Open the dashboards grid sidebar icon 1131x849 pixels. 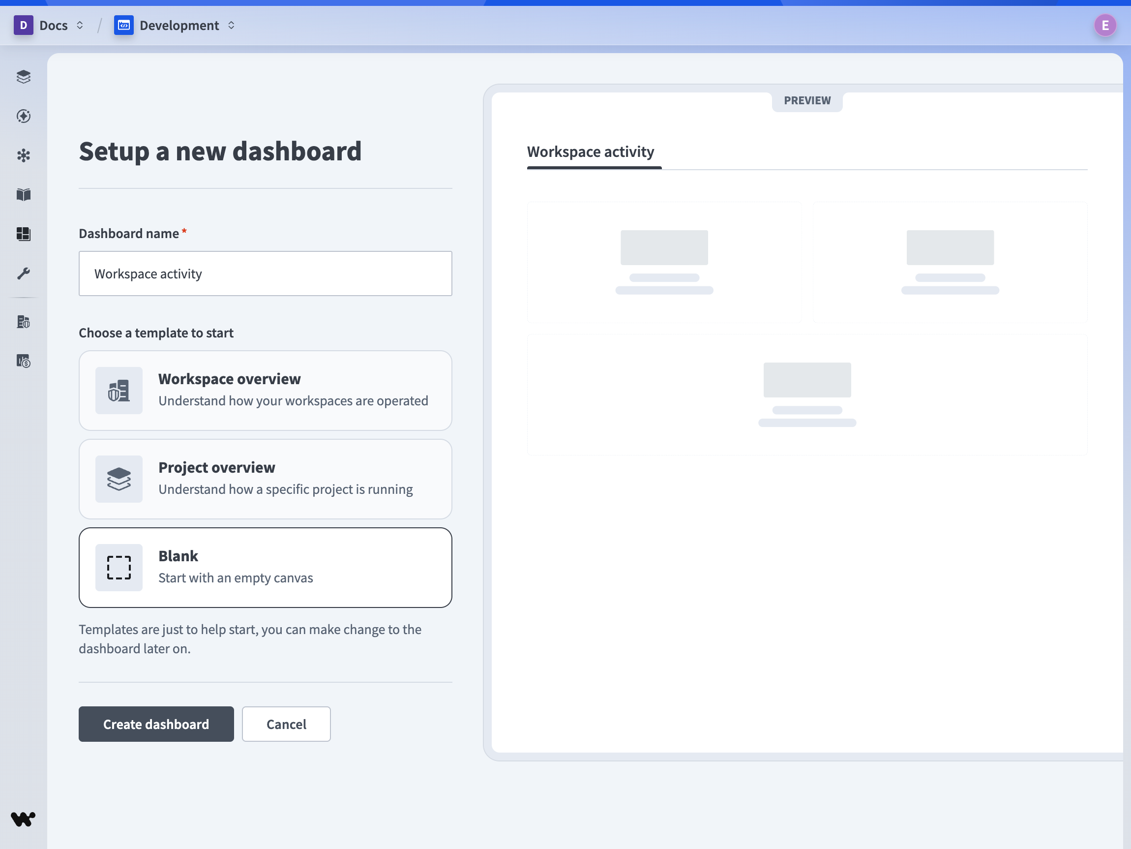24,234
